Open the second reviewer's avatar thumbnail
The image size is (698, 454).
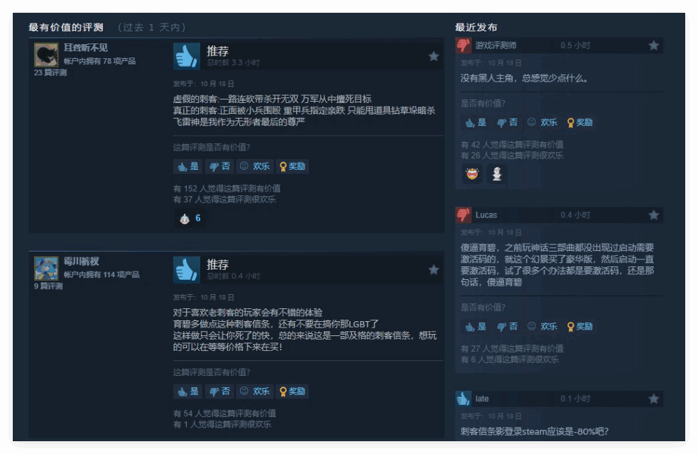click(46, 269)
